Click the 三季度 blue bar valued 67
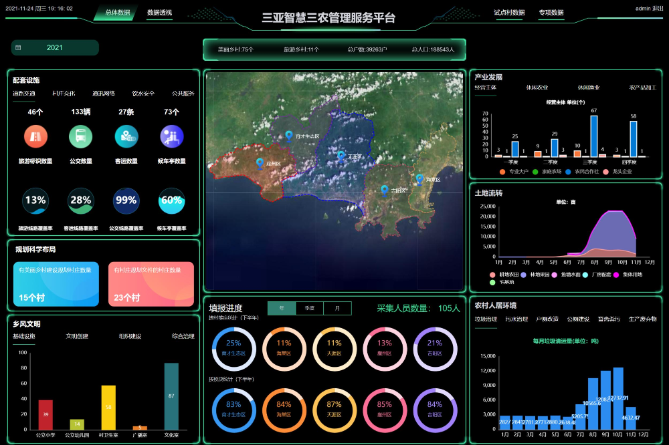The width and height of the screenshot is (669, 445). [594, 136]
